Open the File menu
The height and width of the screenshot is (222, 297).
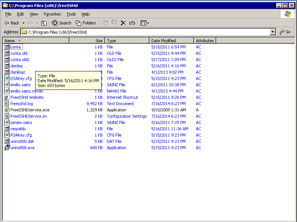[x=8, y=14]
